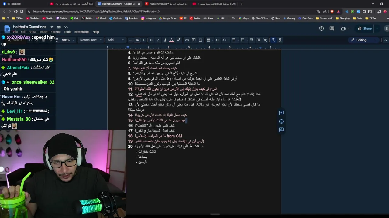Toggle bold formatting in the toolbar
389x218 pixels.
click(x=151, y=40)
